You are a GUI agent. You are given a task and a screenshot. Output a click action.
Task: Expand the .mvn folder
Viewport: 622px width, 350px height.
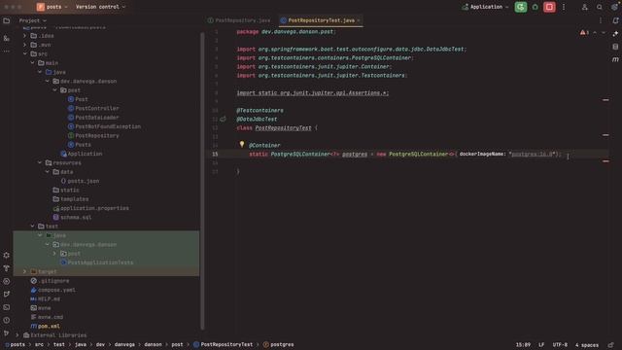tap(24, 45)
